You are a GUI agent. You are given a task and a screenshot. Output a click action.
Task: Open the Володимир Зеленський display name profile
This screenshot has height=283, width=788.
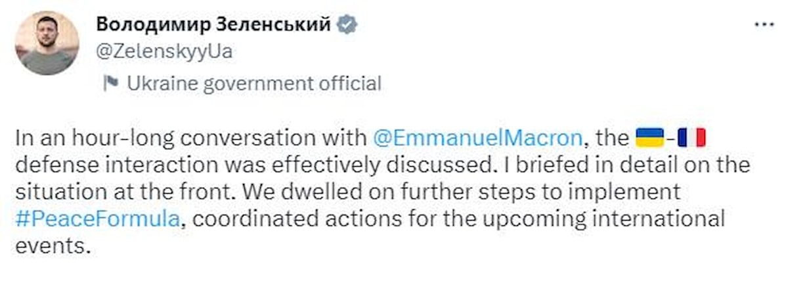214,25
